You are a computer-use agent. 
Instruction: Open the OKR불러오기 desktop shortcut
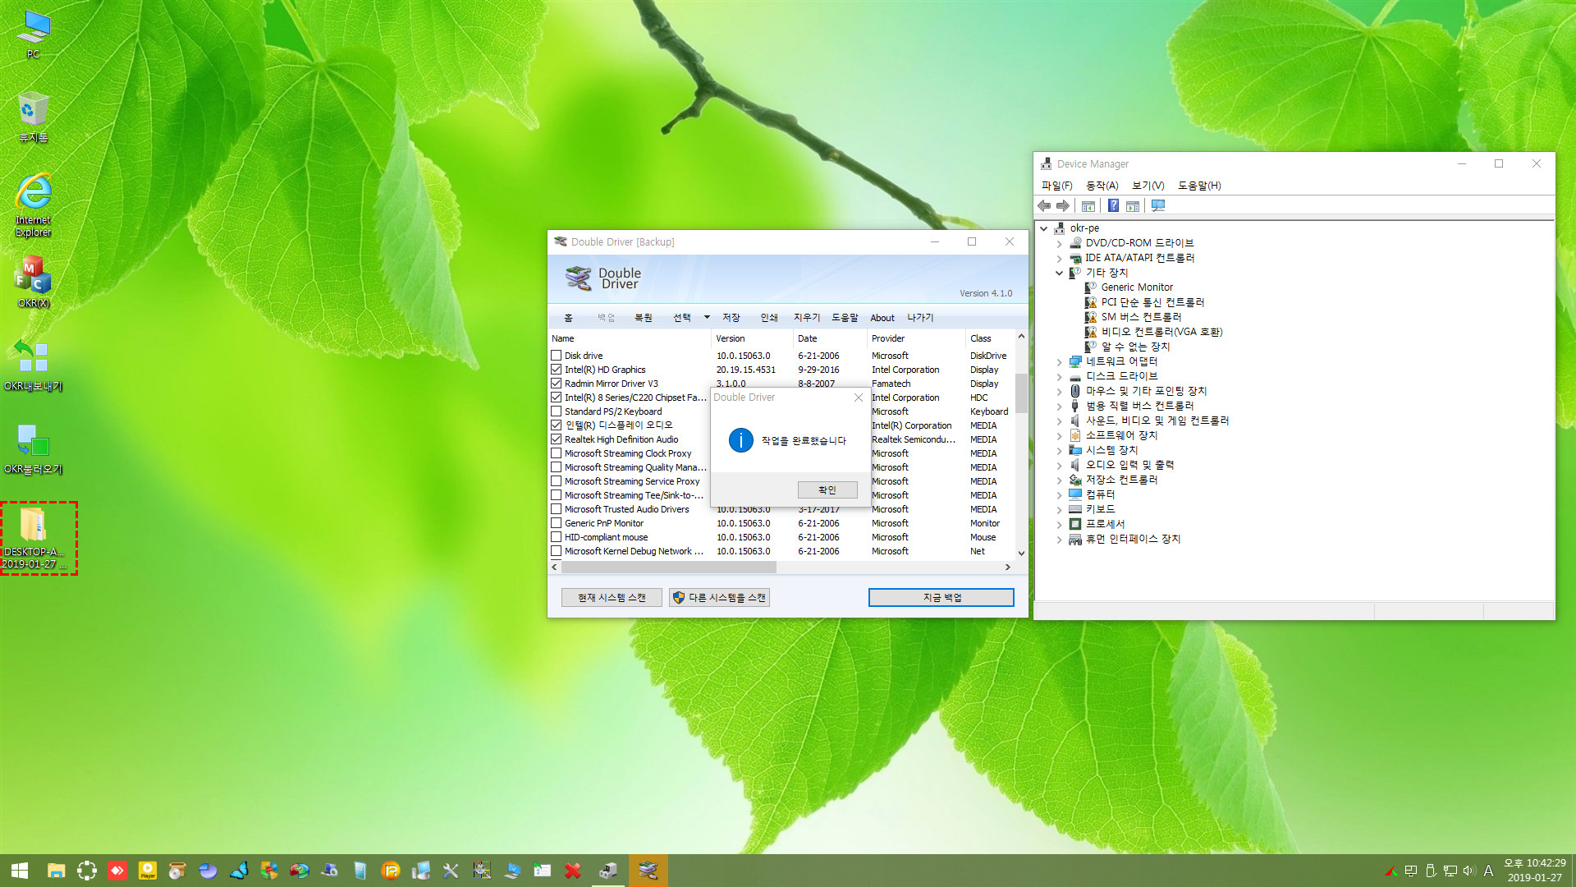pos(34,449)
